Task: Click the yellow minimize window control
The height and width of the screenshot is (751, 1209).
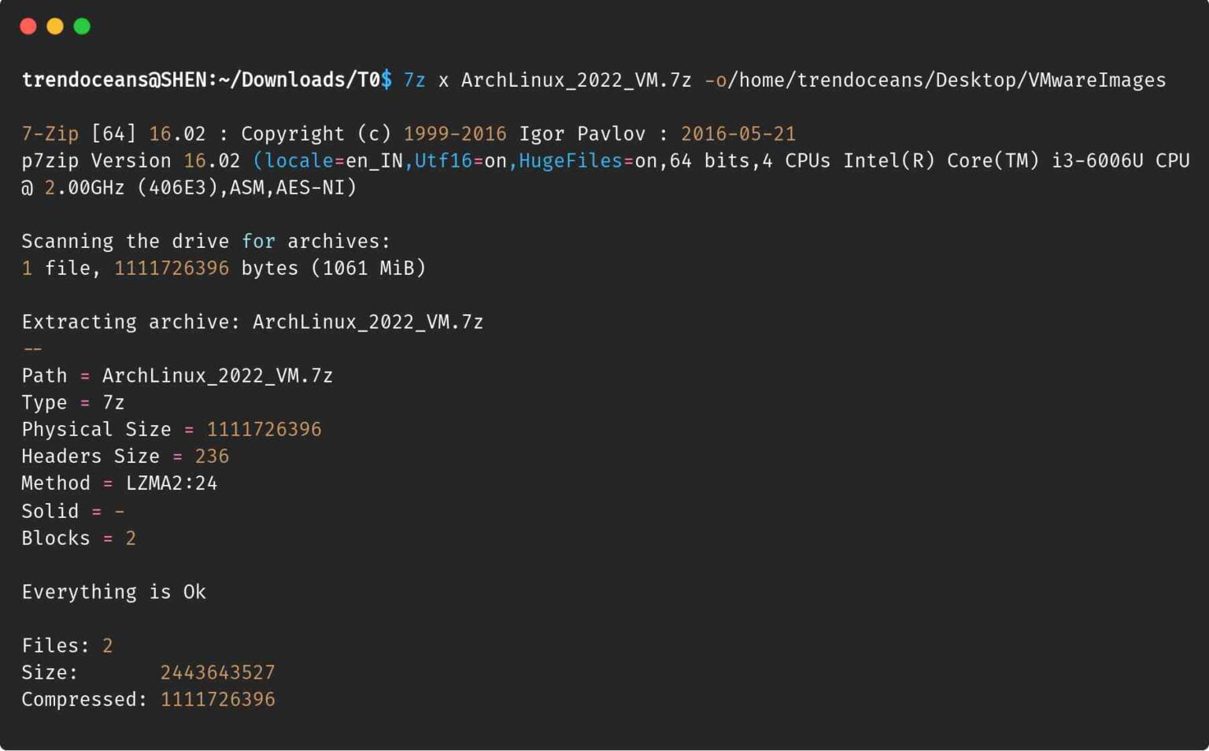Action: point(55,26)
